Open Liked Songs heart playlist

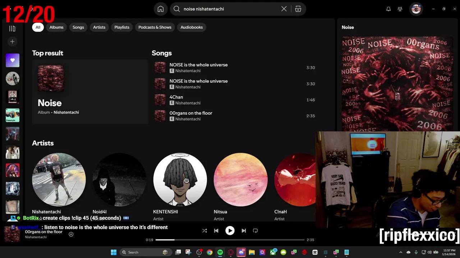click(x=13, y=60)
